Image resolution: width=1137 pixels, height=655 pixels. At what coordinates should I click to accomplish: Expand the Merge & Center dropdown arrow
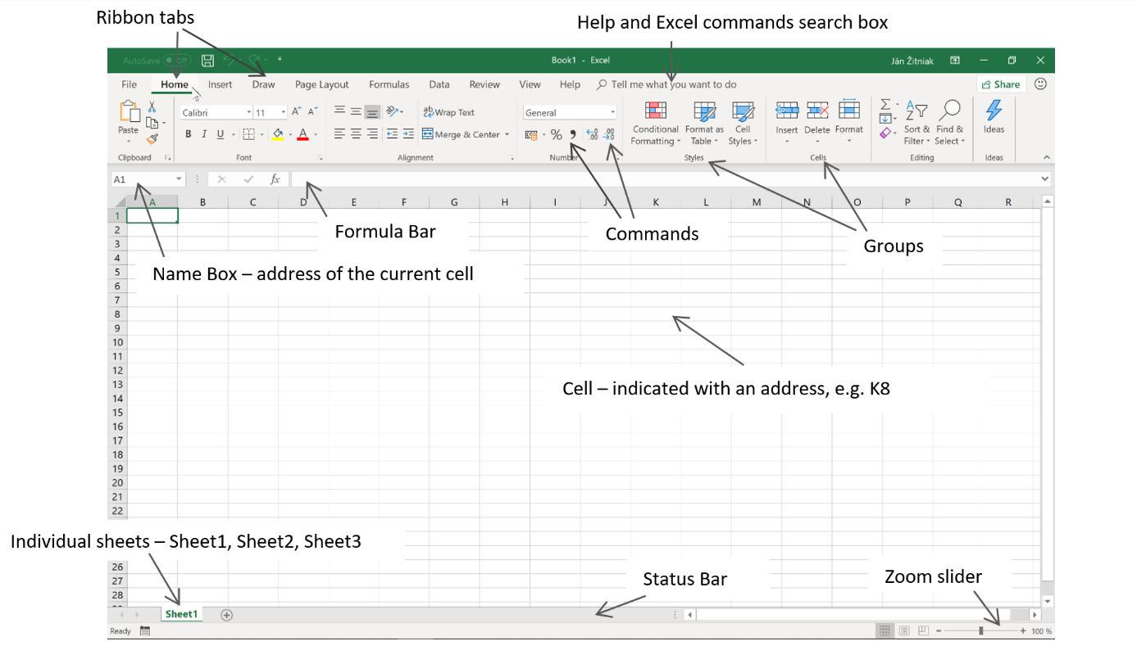[x=507, y=135]
